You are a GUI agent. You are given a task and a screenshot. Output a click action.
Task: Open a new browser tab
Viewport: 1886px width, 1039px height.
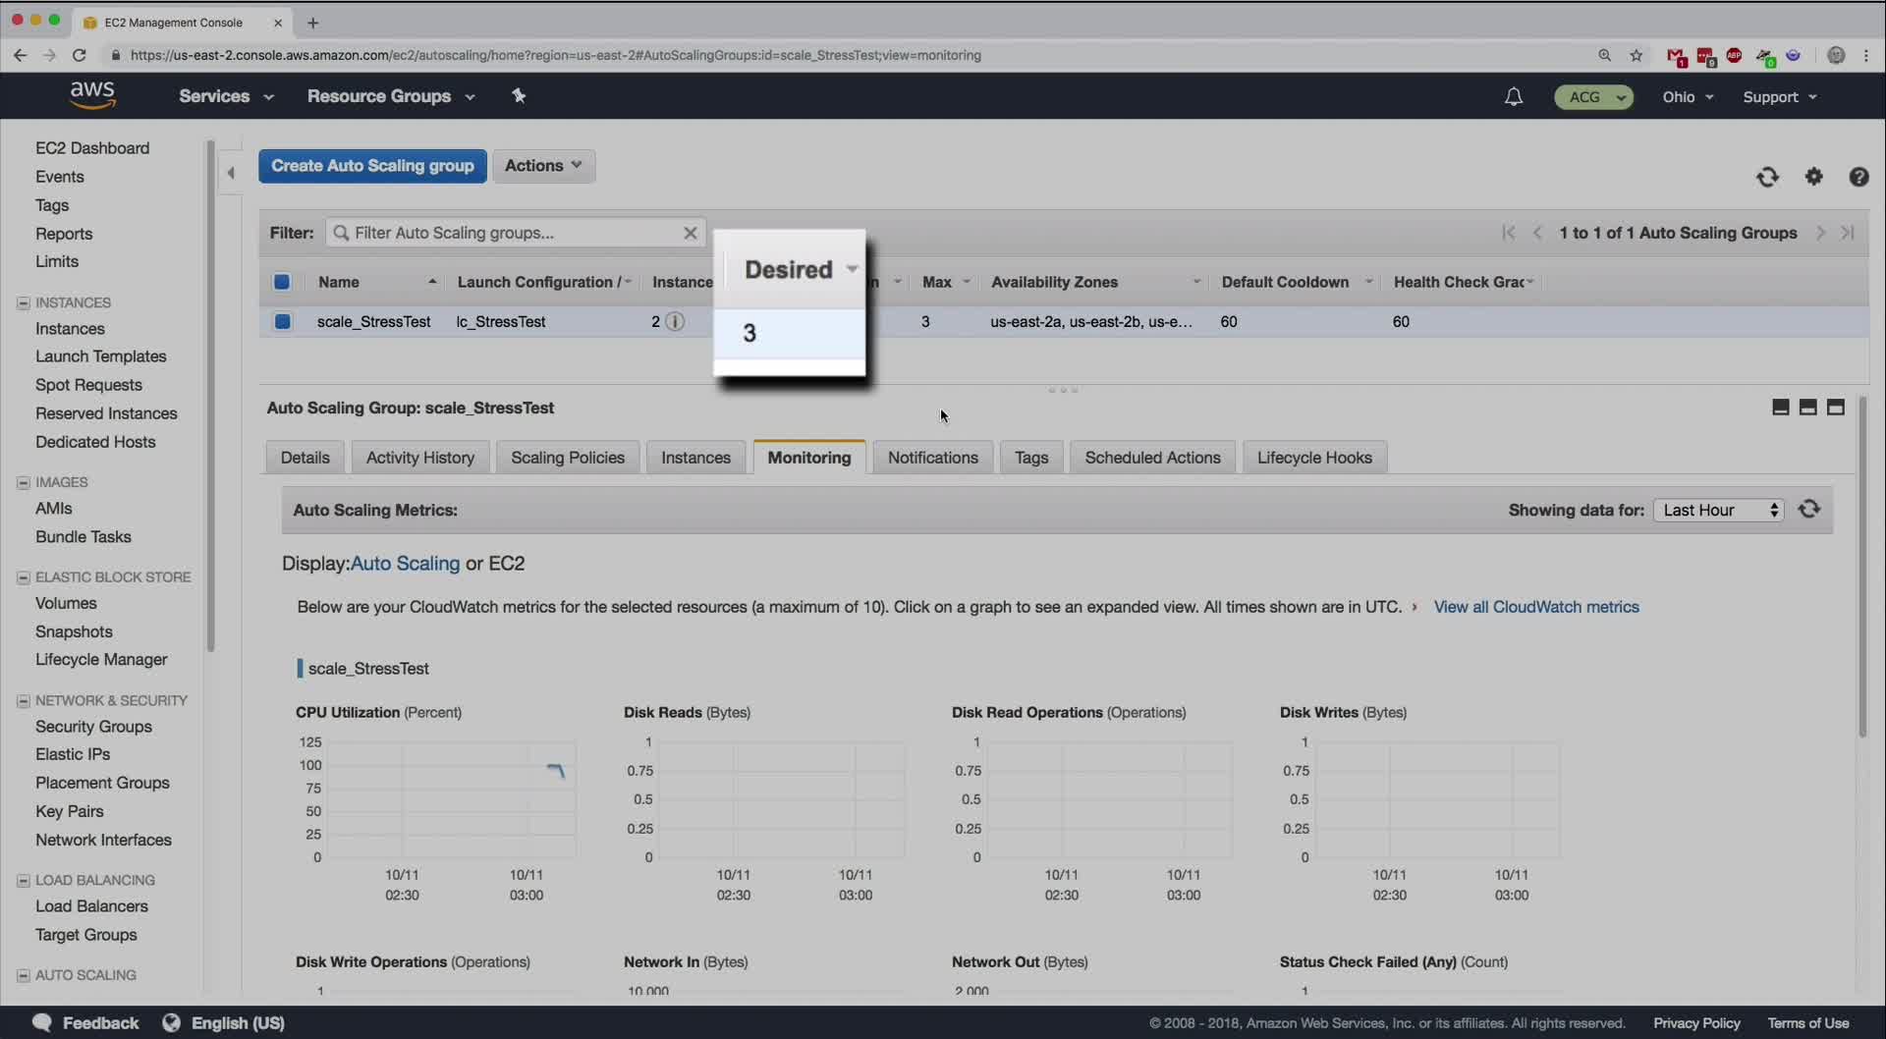point(312,23)
